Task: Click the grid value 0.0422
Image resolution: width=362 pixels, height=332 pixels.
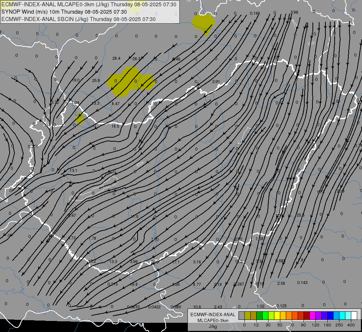Action: [x=155, y=307]
